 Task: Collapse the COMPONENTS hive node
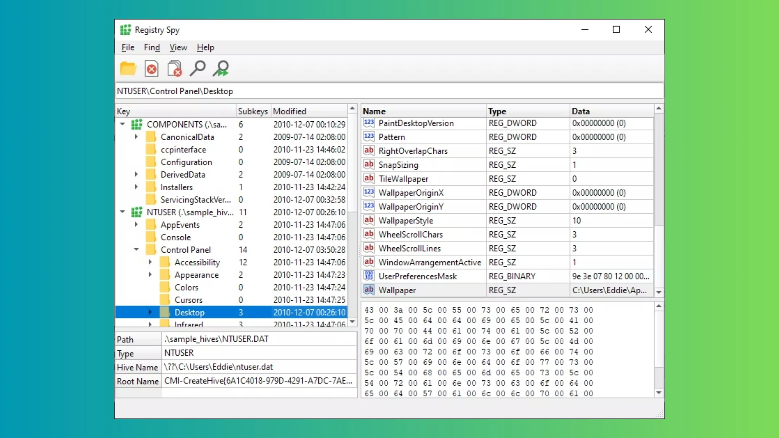pyautogui.click(x=123, y=124)
